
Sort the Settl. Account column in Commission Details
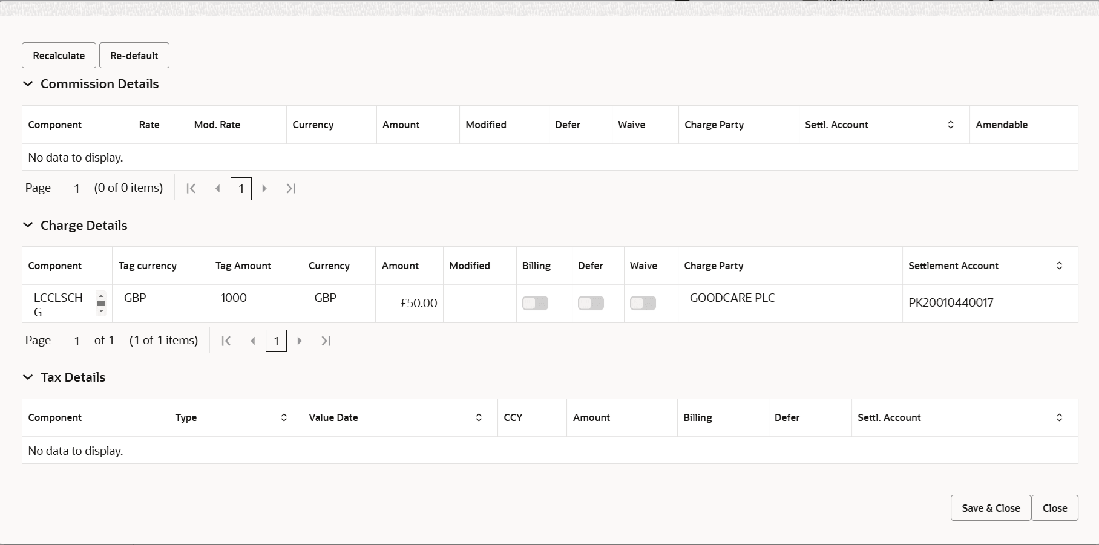[x=951, y=125]
